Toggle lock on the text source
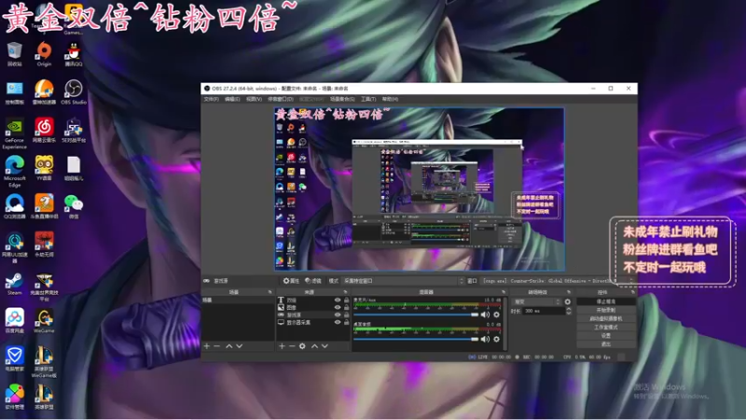The height and width of the screenshot is (420, 746). pos(346,300)
